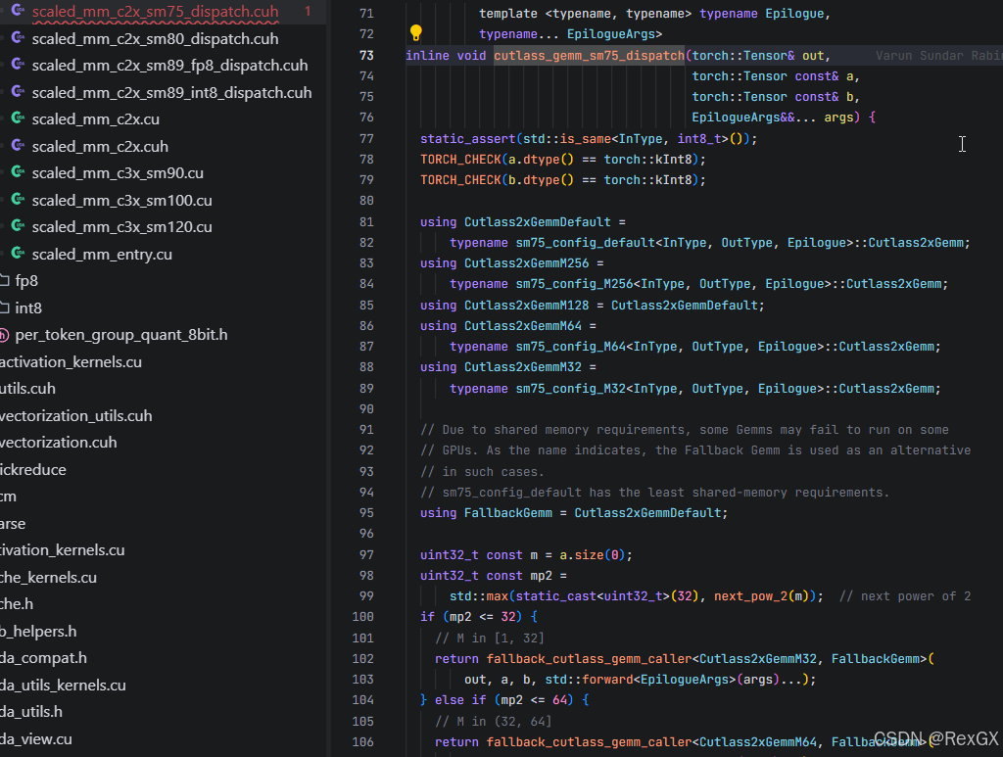Screen dimensions: 1003x757
Task: Click the file icon of scaled_mm_c2x_sm80_dispatch.cuh
Action: [19, 38]
